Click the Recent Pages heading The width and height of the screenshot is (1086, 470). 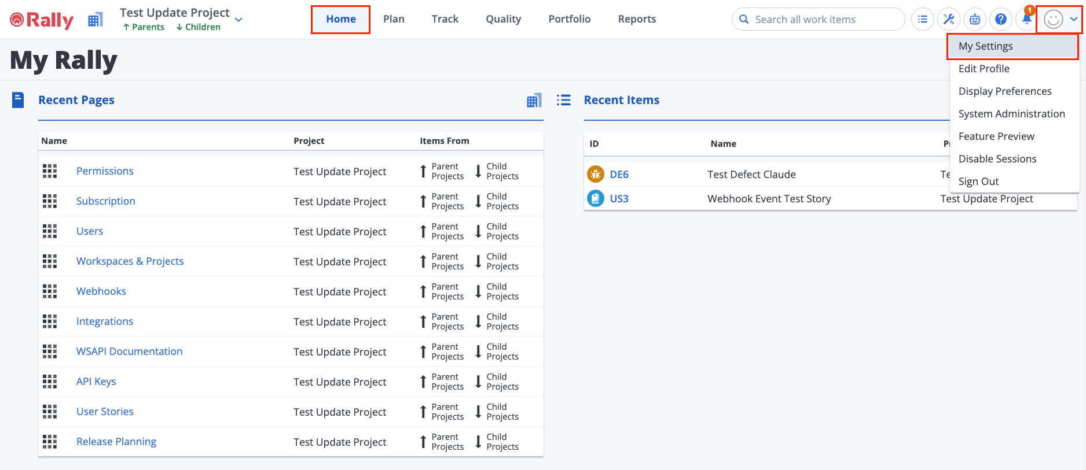pos(76,100)
